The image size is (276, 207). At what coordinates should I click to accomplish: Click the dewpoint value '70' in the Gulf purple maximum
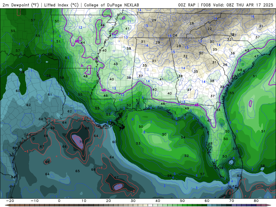pyautogui.click(x=81, y=142)
